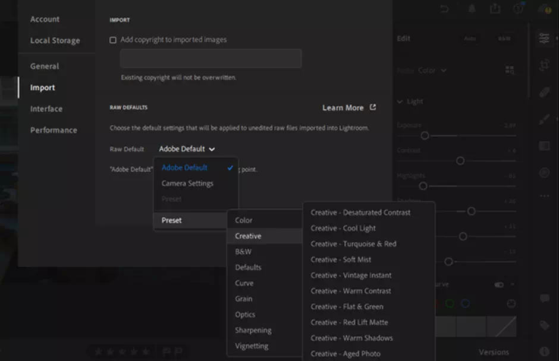The image size is (559, 361).
Task: Open the Raw Default dropdown
Action: [187, 149]
